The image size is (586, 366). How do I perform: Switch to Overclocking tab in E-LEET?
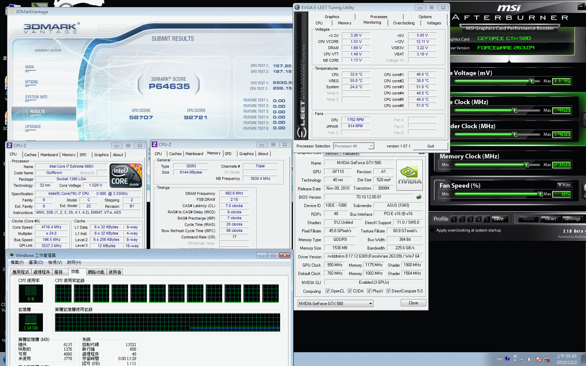pos(404,23)
